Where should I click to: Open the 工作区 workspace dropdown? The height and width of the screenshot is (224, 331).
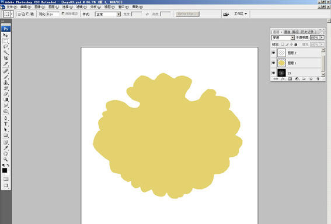click(241, 14)
